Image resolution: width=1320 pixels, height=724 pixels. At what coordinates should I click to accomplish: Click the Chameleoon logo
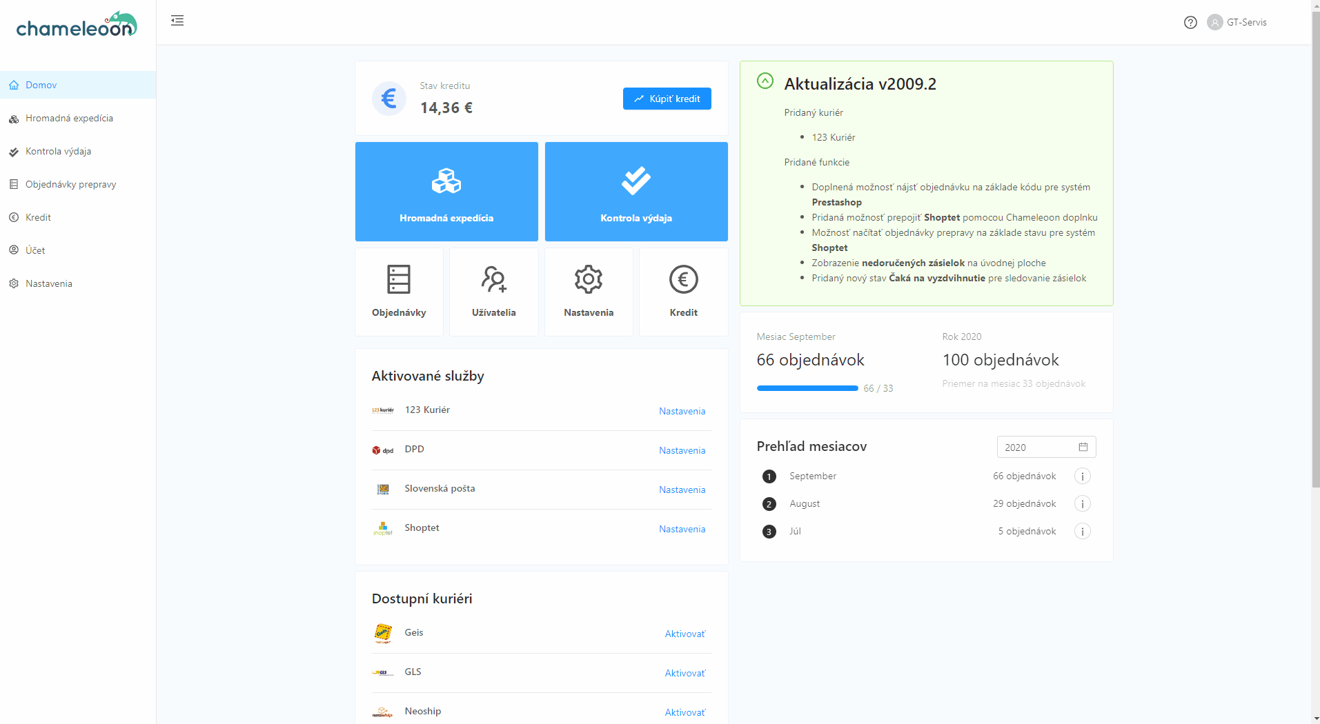click(x=77, y=25)
